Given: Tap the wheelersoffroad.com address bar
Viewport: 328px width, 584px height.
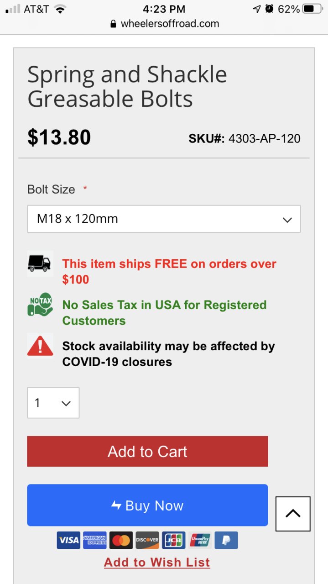Looking at the screenshot, I should 164,24.
